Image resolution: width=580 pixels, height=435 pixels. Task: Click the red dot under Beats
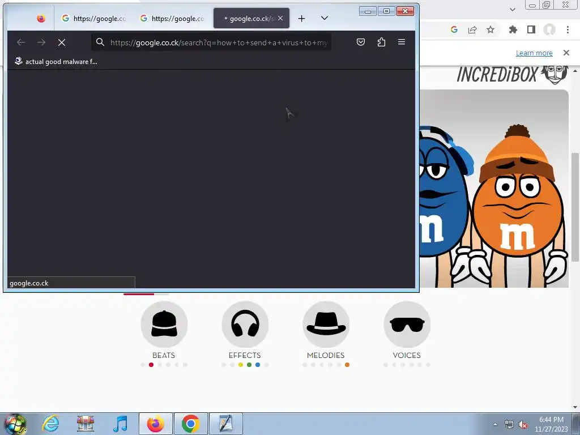(x=151, y=365)
